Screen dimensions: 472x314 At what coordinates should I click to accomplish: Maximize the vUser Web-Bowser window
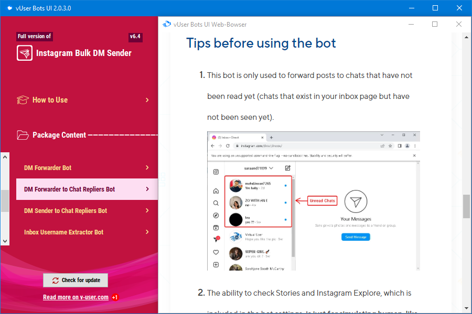[x=435, y=25]
